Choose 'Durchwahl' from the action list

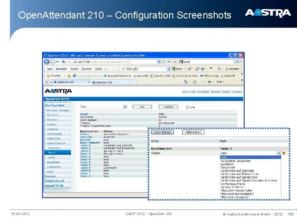point(228,167)
